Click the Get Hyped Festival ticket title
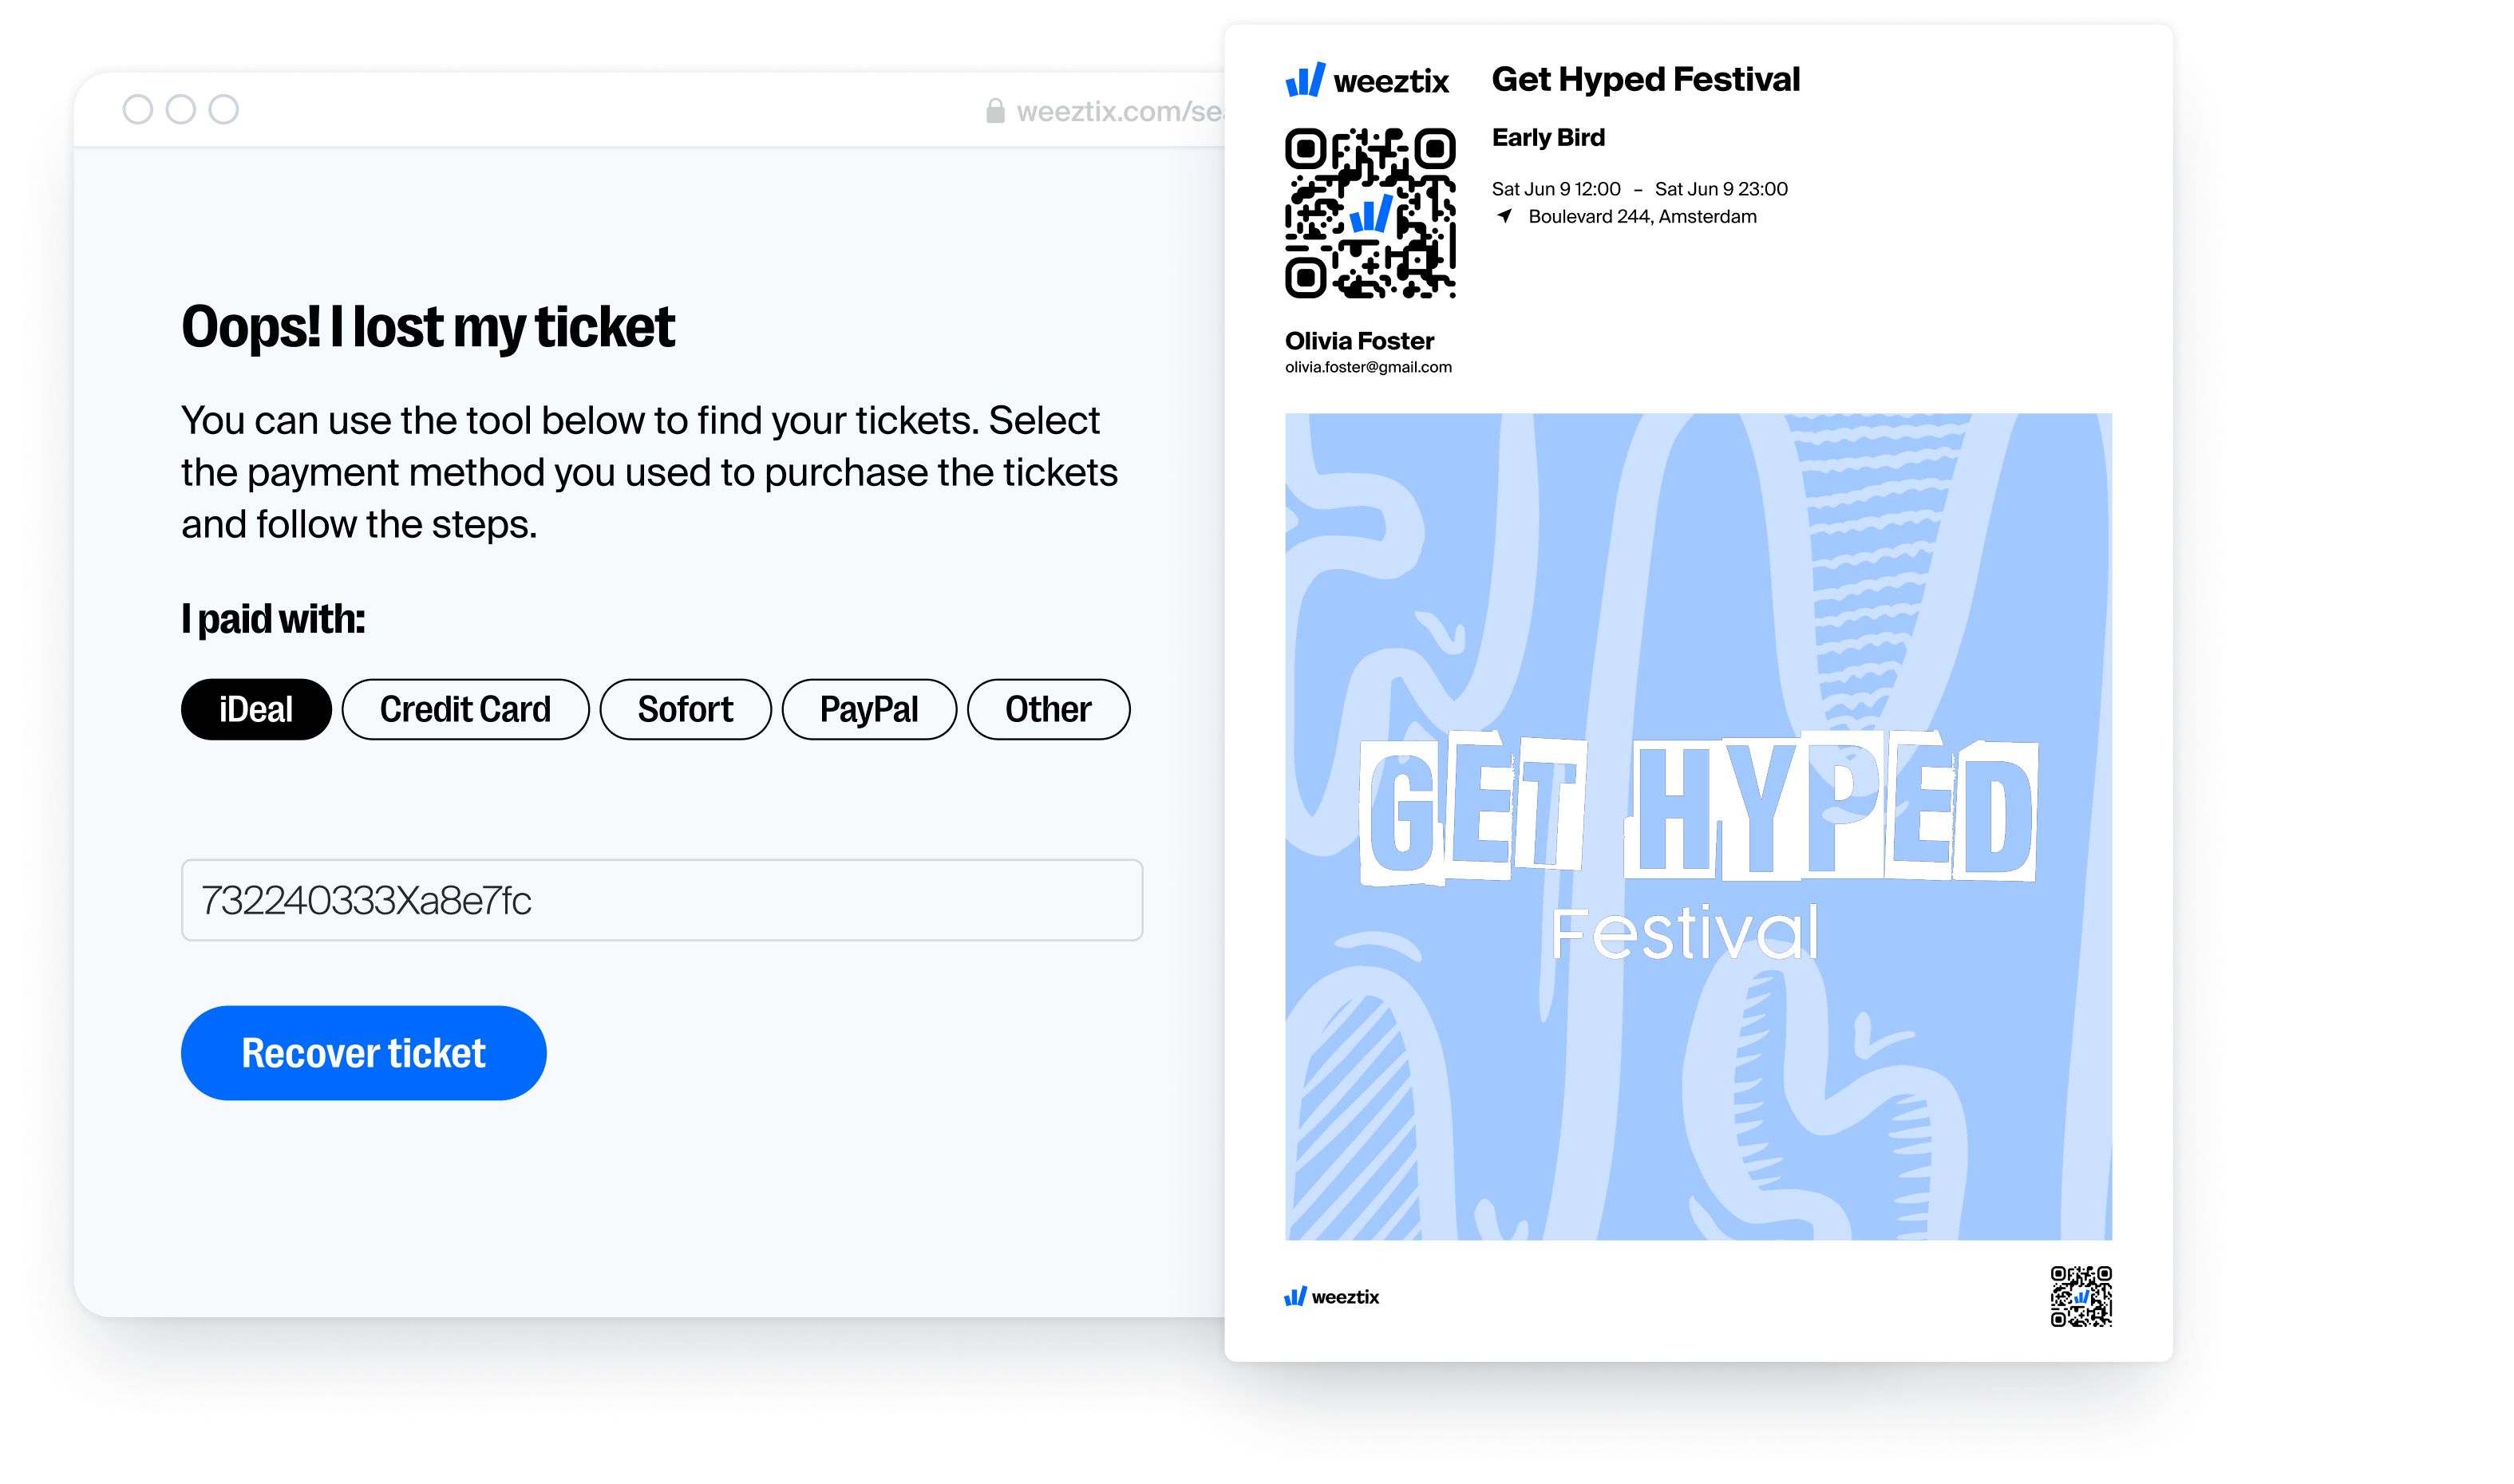 coord(1645,79)
